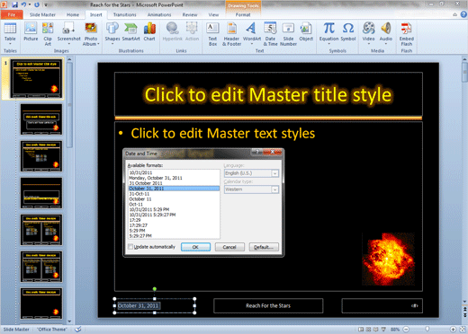Switch to the Animations tab
This screenshot has height=334, width=468.
[159, 14]
